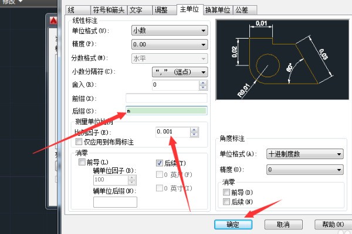Decrease the 比例因子 with down arrow
Screen dimensions: 352x234
194,135
